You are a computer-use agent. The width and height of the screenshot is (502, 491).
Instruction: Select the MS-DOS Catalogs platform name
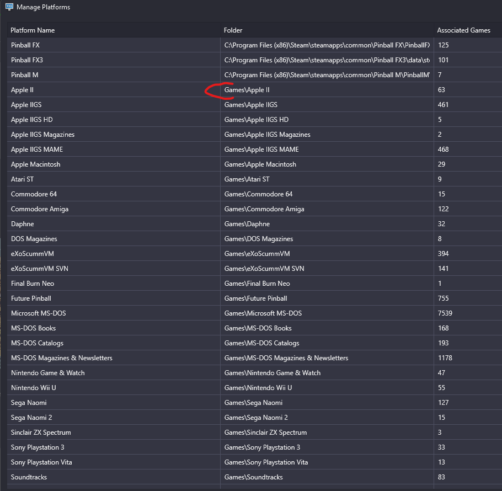[37, 343]
